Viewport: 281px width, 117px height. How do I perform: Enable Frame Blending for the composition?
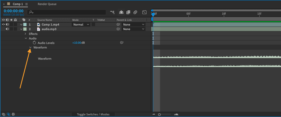click(128, 12)
